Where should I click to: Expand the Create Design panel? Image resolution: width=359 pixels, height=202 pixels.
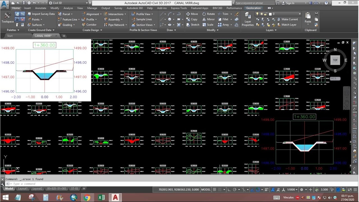[92, 30]
